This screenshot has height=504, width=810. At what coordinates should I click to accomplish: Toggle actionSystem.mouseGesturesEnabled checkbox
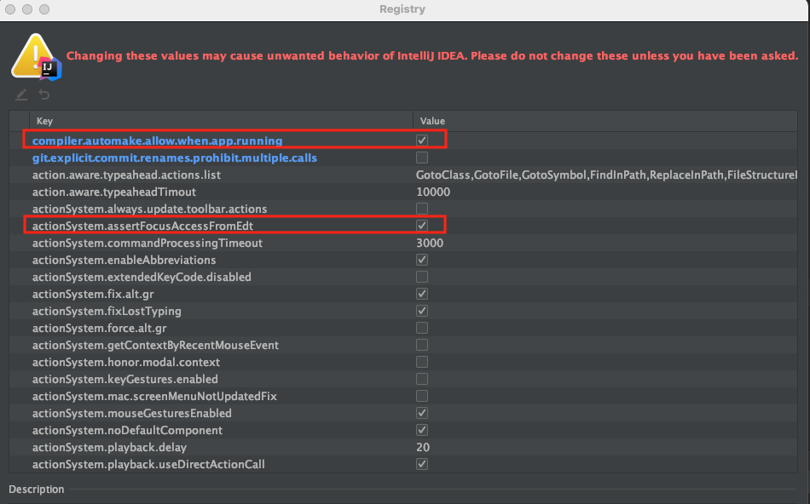pos(422,413)
